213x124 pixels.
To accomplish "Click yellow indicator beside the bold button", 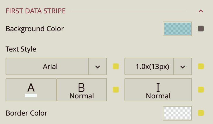I will click(116, 89).
